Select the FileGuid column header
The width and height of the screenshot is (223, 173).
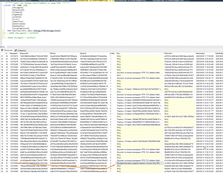(64, 53)
